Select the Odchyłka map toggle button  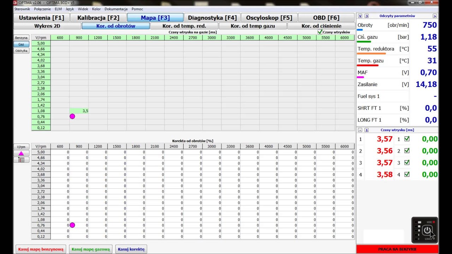21,50
